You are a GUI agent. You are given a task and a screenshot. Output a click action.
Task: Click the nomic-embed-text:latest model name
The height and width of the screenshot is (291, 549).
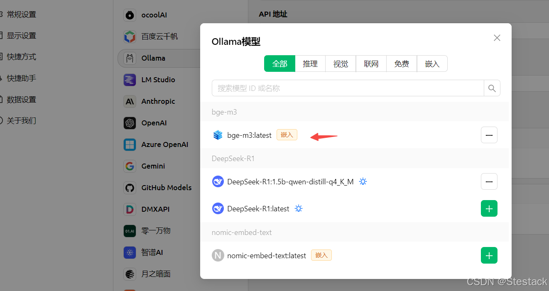click(267, 255)
